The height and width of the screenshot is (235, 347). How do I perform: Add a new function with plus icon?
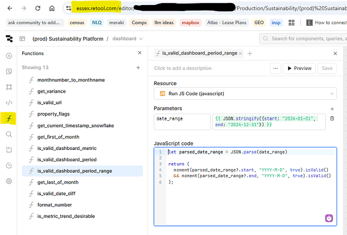[138, 67]
